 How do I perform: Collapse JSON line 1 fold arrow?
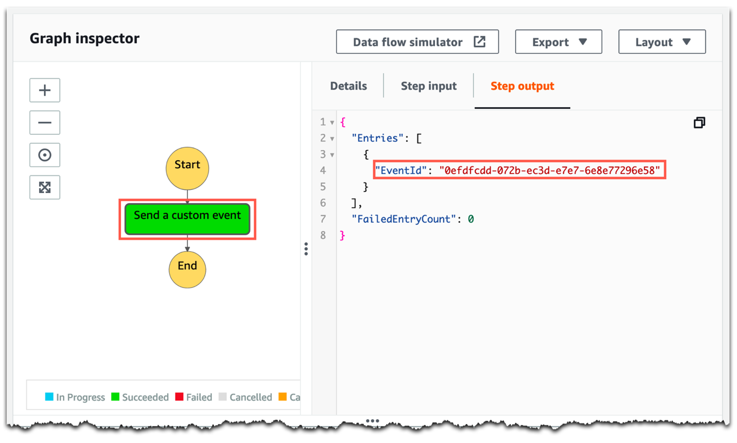332,123
